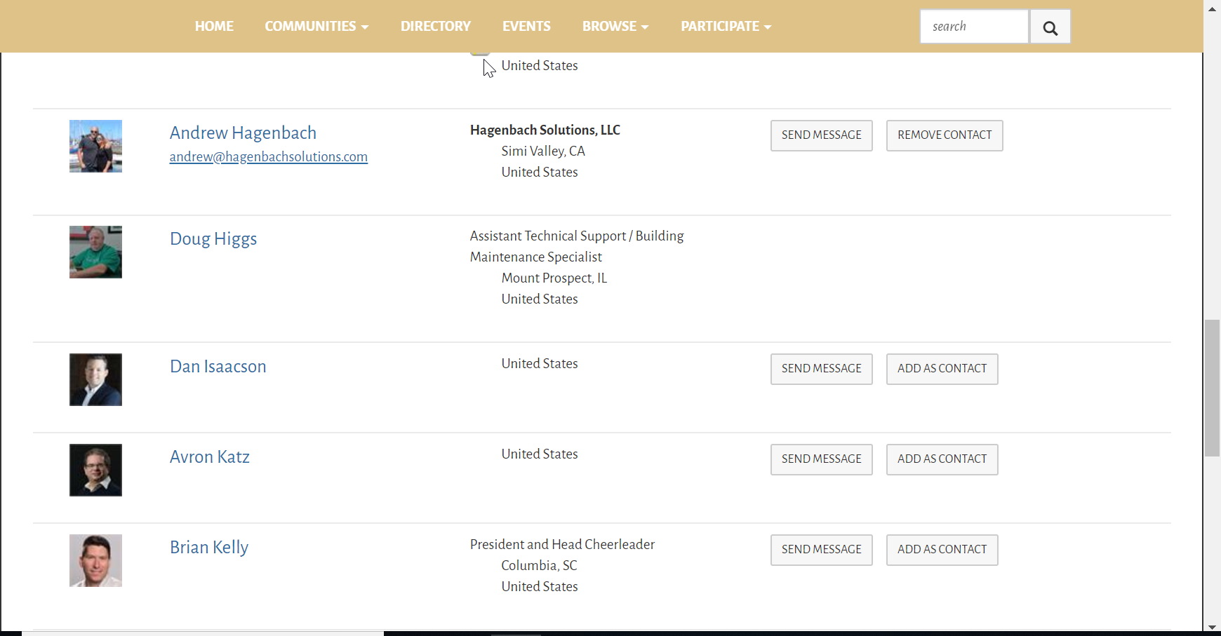
Task: Open the EVENTS menu item
Action: [x=526, y=27]
